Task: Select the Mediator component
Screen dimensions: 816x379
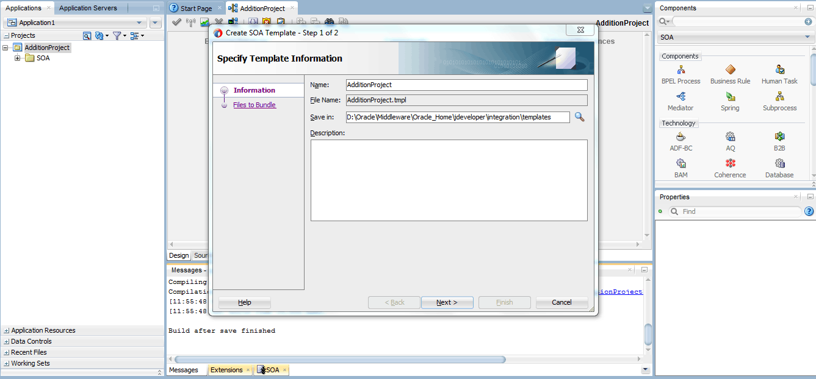Action: coord(681,102)
